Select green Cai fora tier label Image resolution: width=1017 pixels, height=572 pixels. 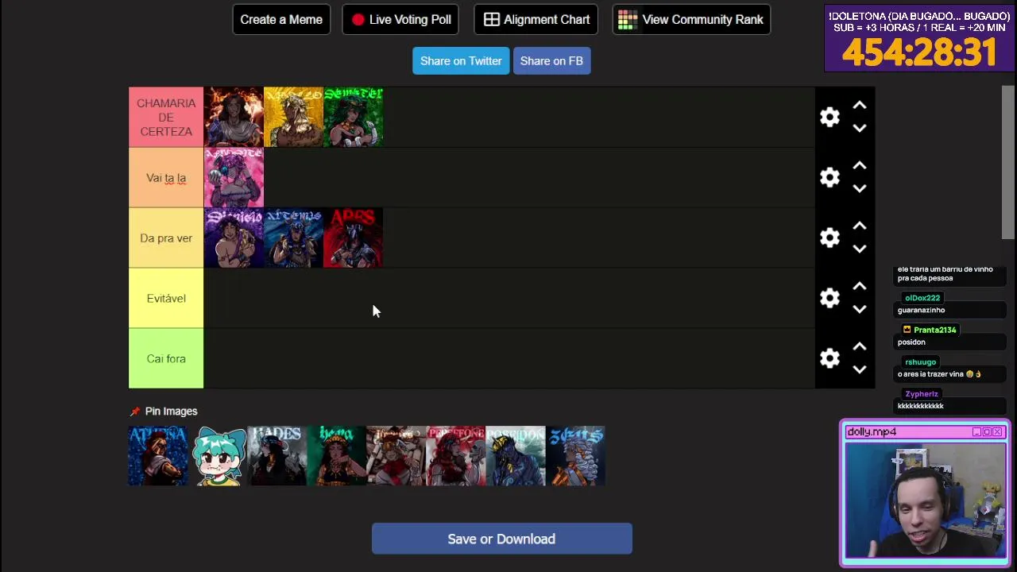click(x=166, y=359)
